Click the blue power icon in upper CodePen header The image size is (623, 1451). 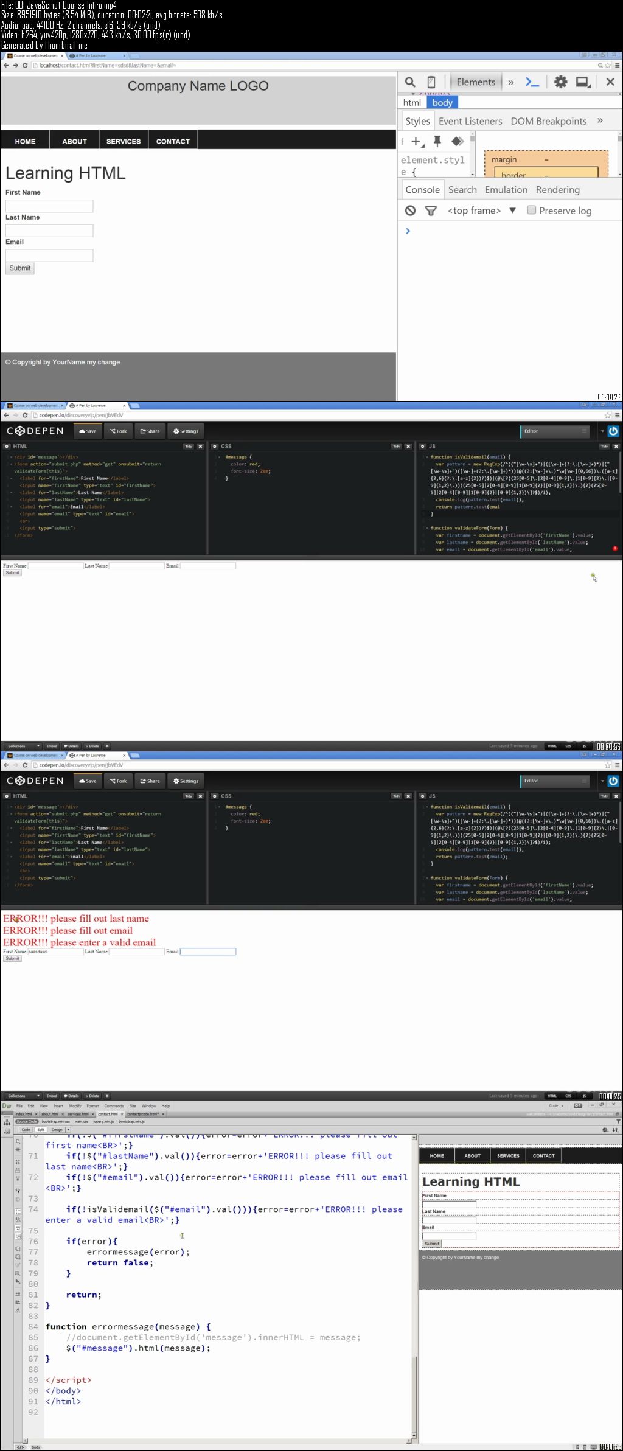click(x=613, y=431)
